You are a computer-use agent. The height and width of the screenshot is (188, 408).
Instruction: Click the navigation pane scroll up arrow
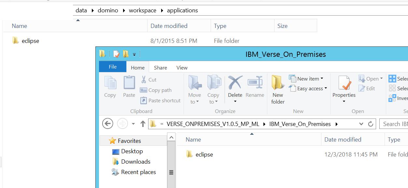click(x=171, y=138)
